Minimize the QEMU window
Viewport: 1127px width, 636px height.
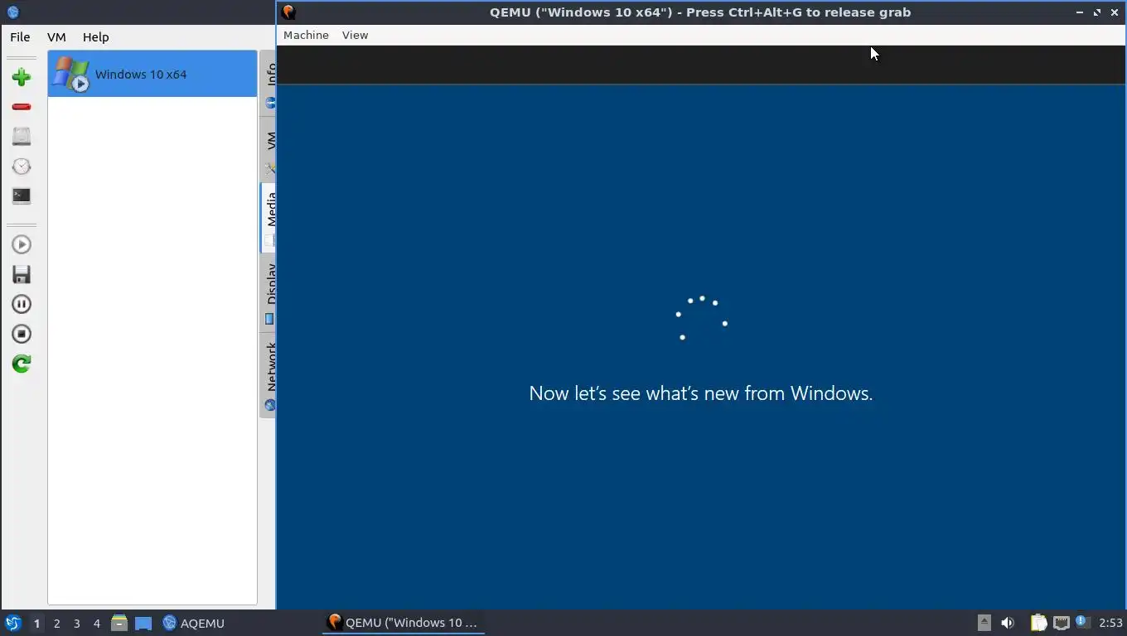pyautogui.click(x=1080, y=12)
